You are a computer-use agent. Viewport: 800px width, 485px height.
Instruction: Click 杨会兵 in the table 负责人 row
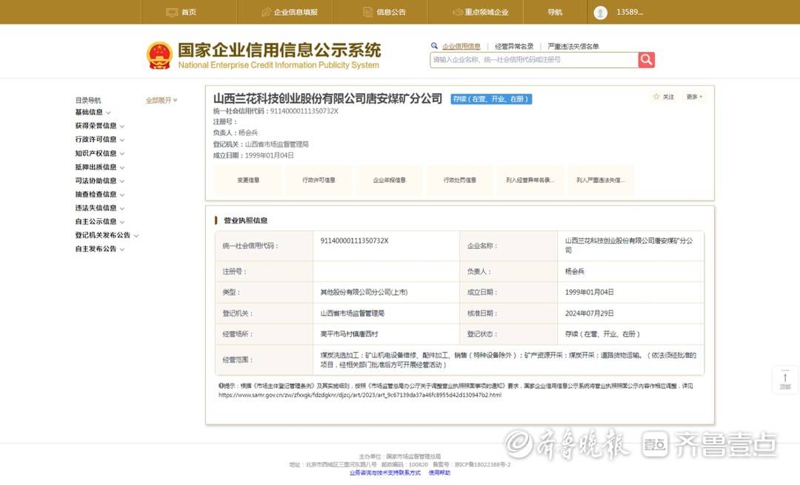(x=575, y=272)
